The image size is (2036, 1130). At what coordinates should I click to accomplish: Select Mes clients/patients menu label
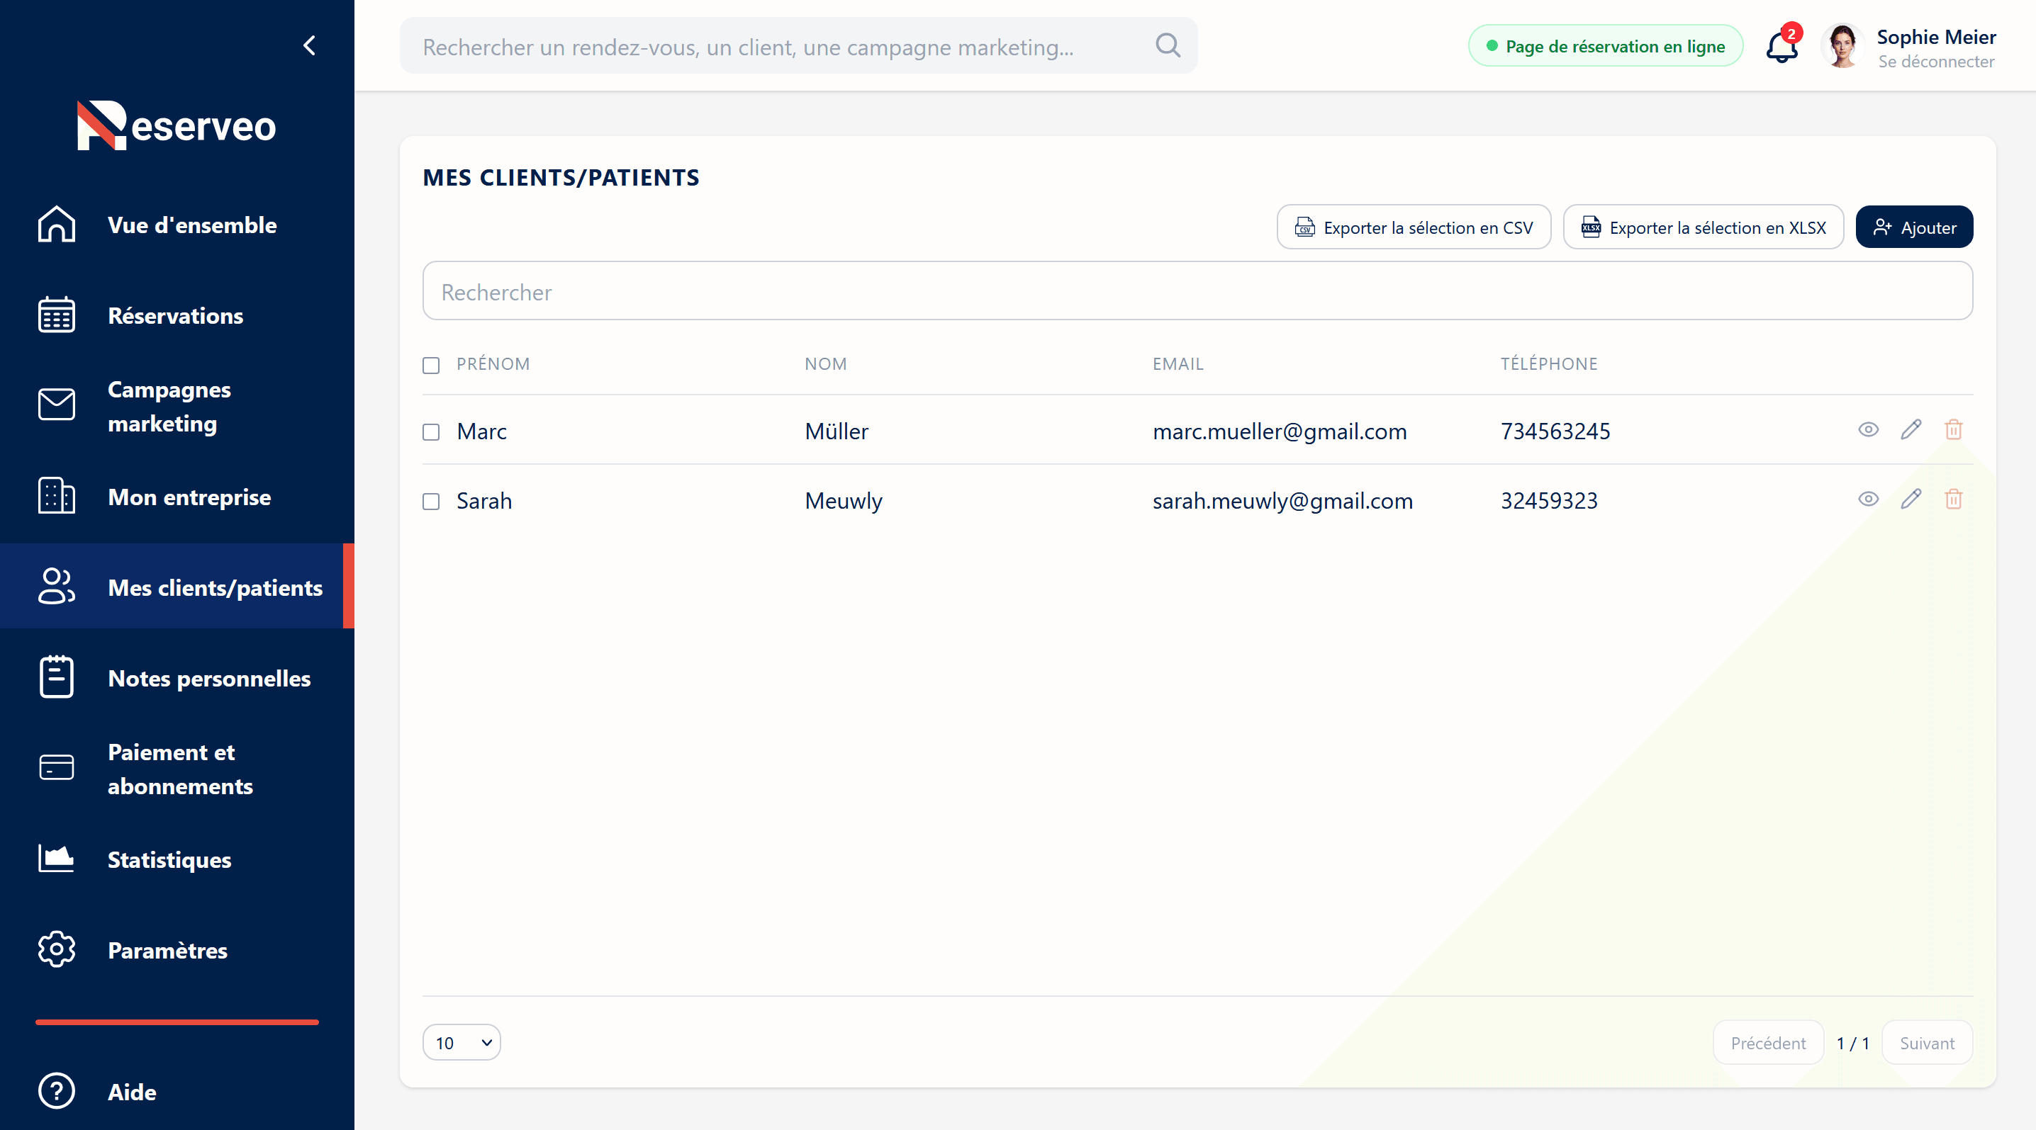[x=215, y=587]
